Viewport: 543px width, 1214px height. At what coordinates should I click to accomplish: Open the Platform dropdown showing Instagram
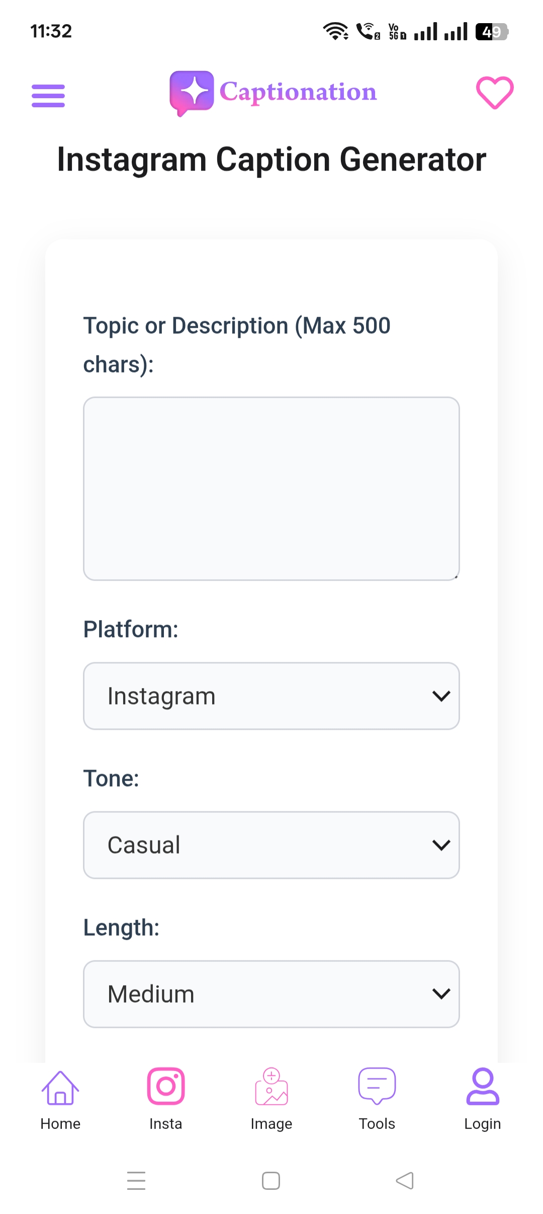(271, 696)
